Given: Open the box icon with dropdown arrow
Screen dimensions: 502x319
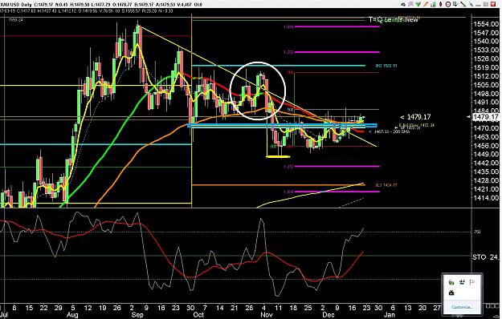Looking at the screenshot, I should pyautogui.click(x=456, y=4).
